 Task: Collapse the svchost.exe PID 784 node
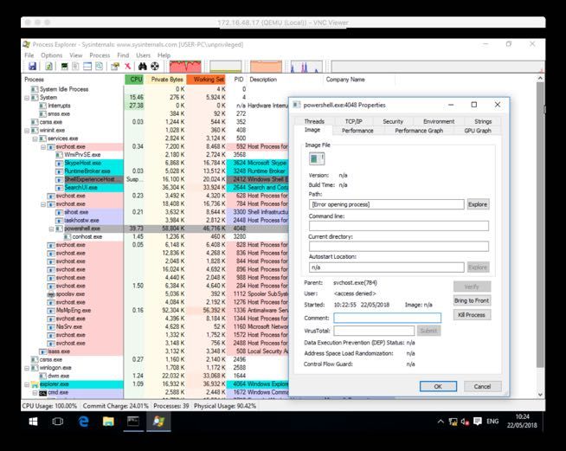pyautogui.click(x=43, y=204)
